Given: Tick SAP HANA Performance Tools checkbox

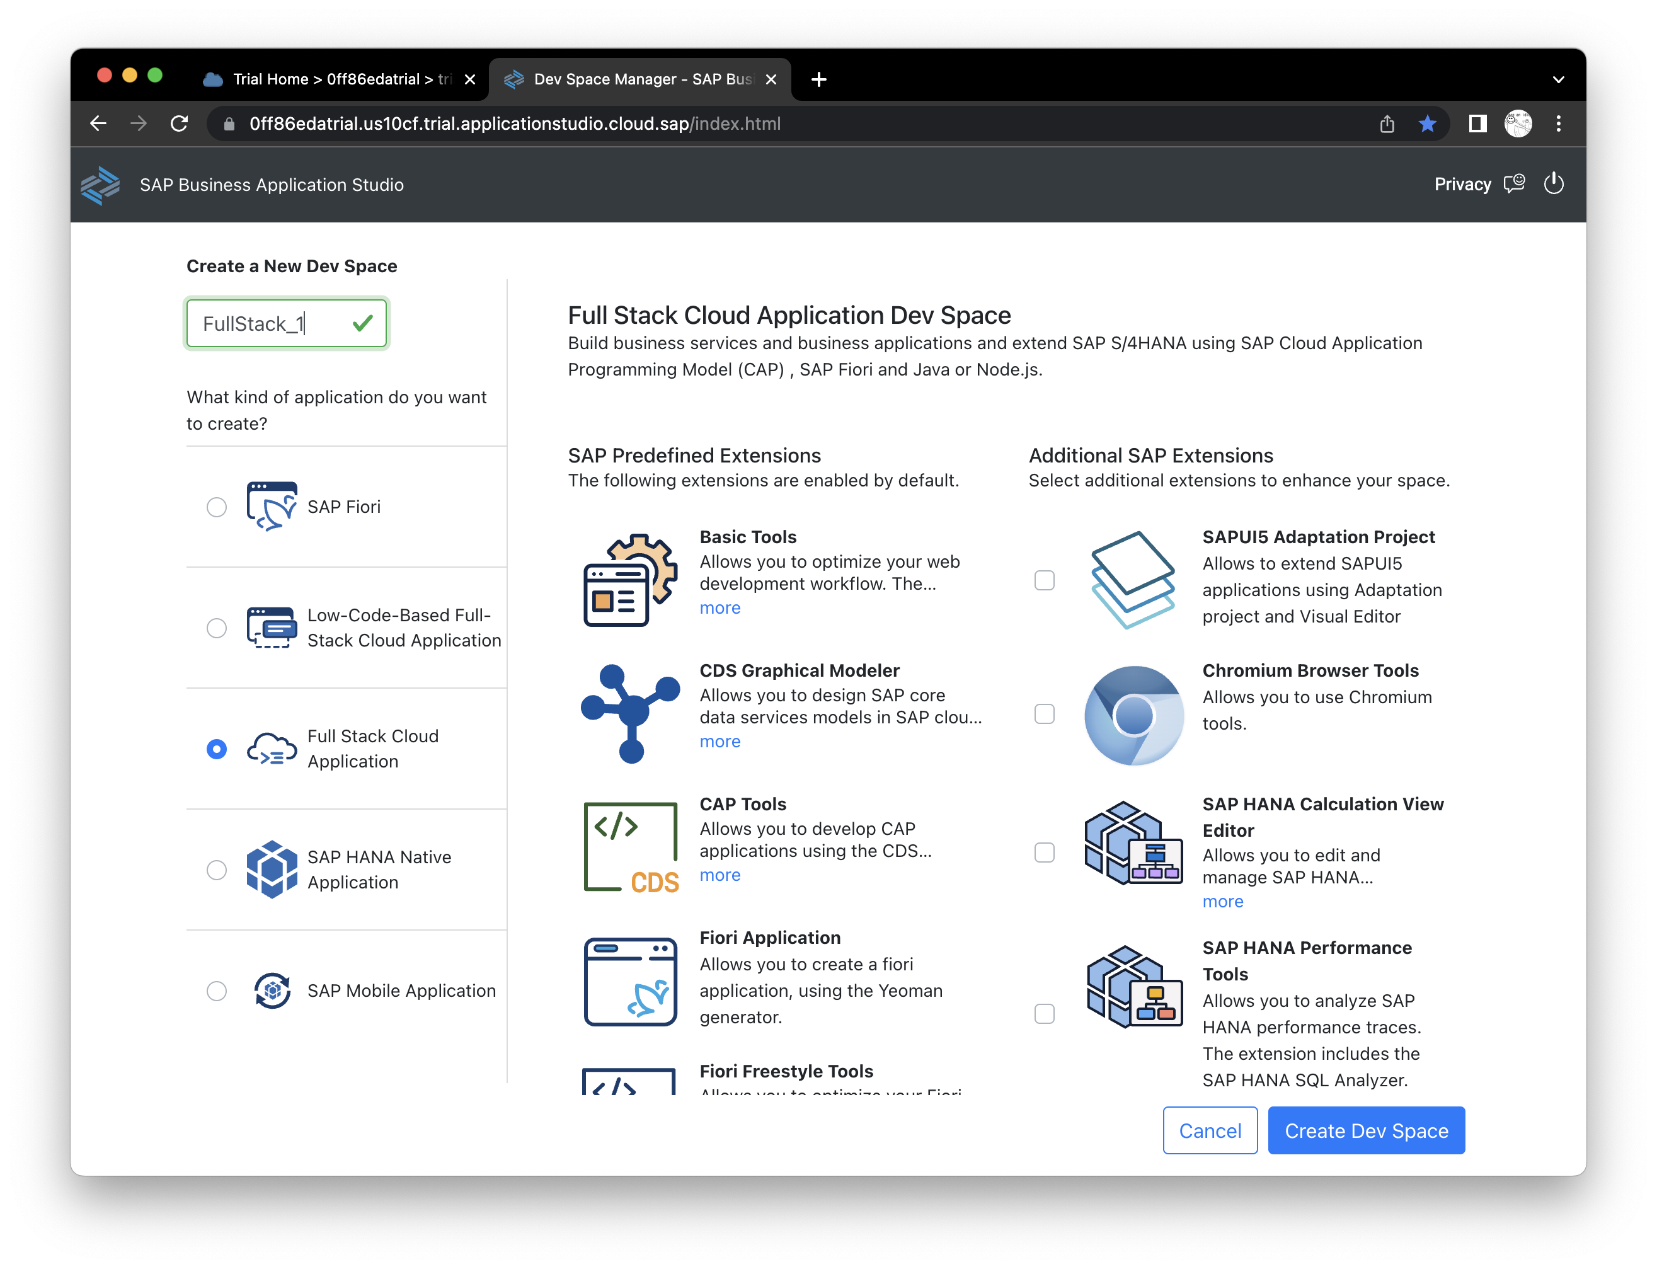Looking at the screenshot, I should coord(1044,1014).
